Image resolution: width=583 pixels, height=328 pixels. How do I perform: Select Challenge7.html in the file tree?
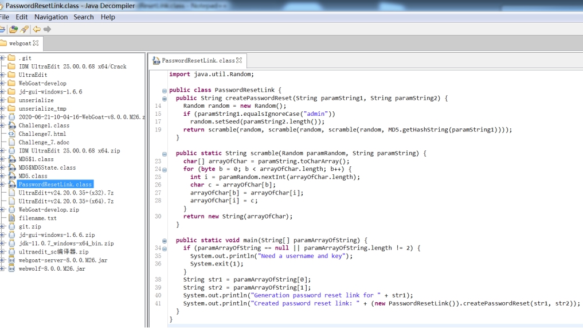[x=42, y=134]
